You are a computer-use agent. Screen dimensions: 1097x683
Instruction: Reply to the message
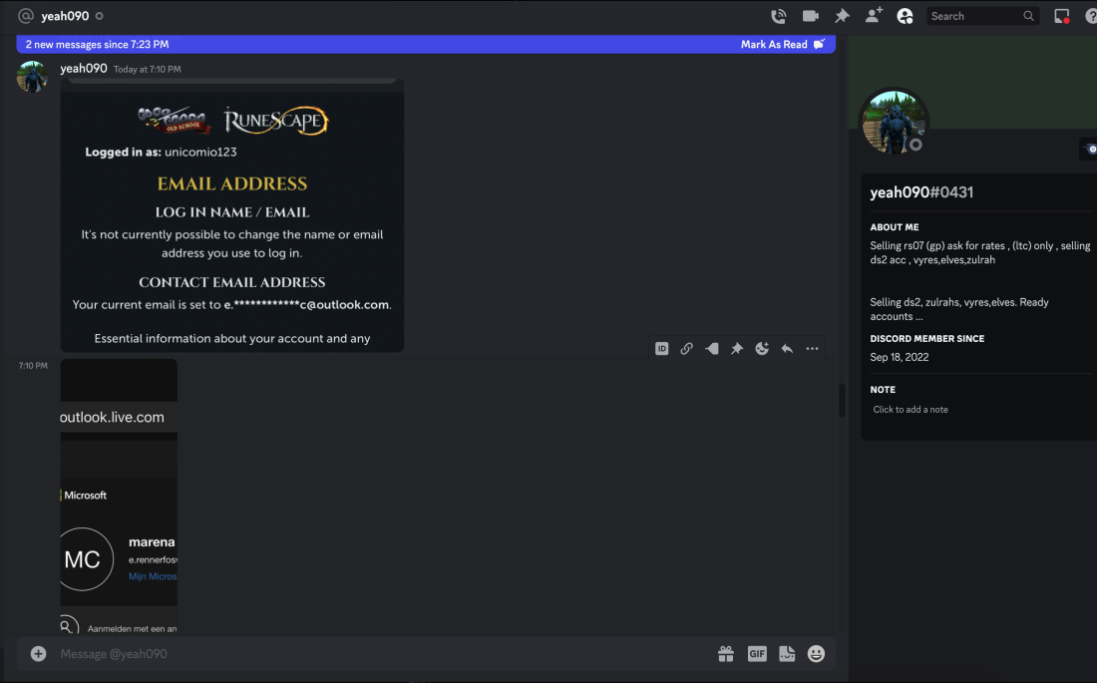click(x=787, y=349)
